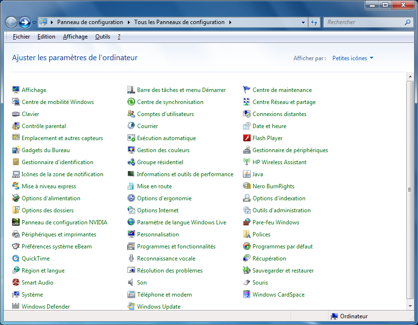
Task: Open the Programmes et fonctionnalités link
Action: pyautogui.click(x=176, y=247)
